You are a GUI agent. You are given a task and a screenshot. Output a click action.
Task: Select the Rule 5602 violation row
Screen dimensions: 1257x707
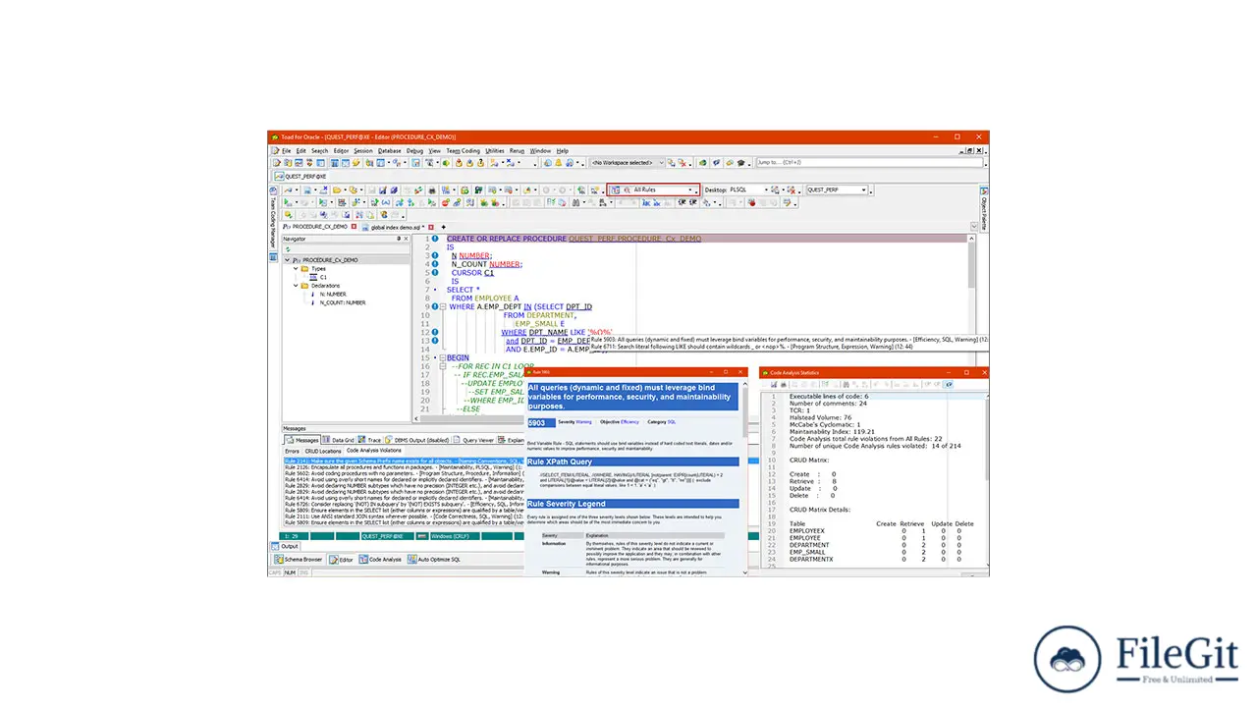pyautogui.click(x=403, y=472)
